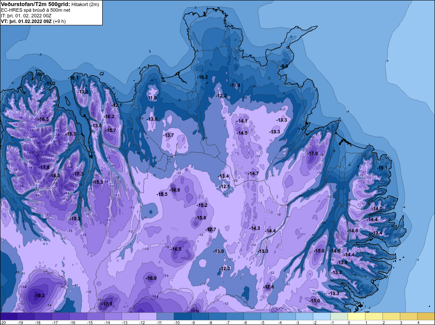Screen dimensions: 435x325
Task: Pick the legend color swatch labeled 2
Action: 391,317
